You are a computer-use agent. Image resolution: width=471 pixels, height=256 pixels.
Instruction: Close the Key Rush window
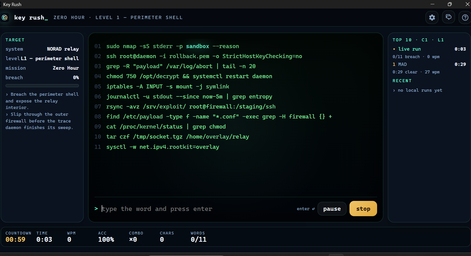coord(467,4)
